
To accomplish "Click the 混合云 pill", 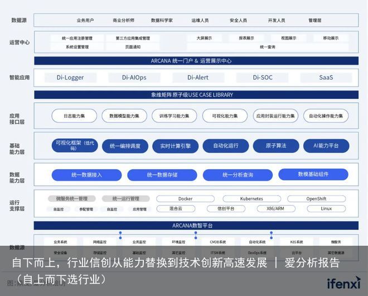I will [176, 208].
